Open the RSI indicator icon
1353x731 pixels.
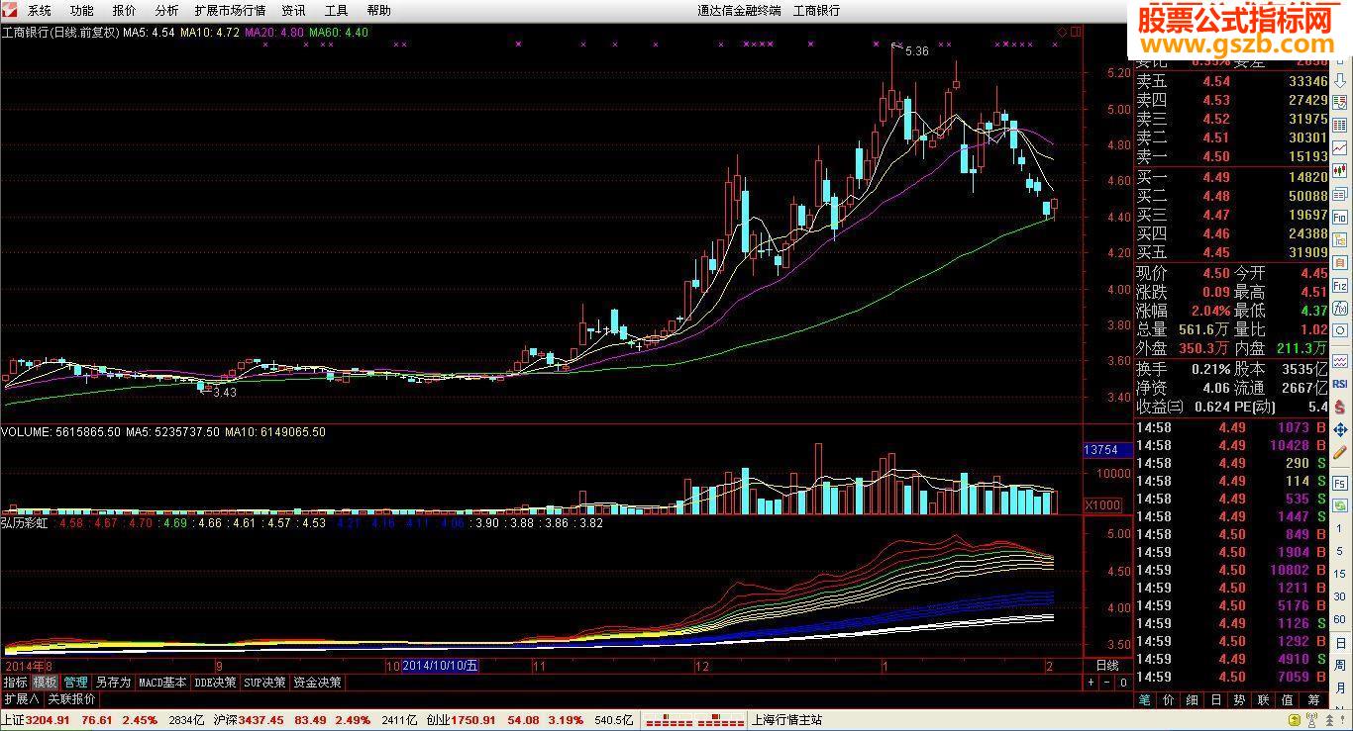click(x=1340, y=383)
